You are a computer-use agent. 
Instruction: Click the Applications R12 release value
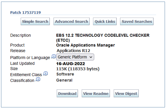click(73, 51)
